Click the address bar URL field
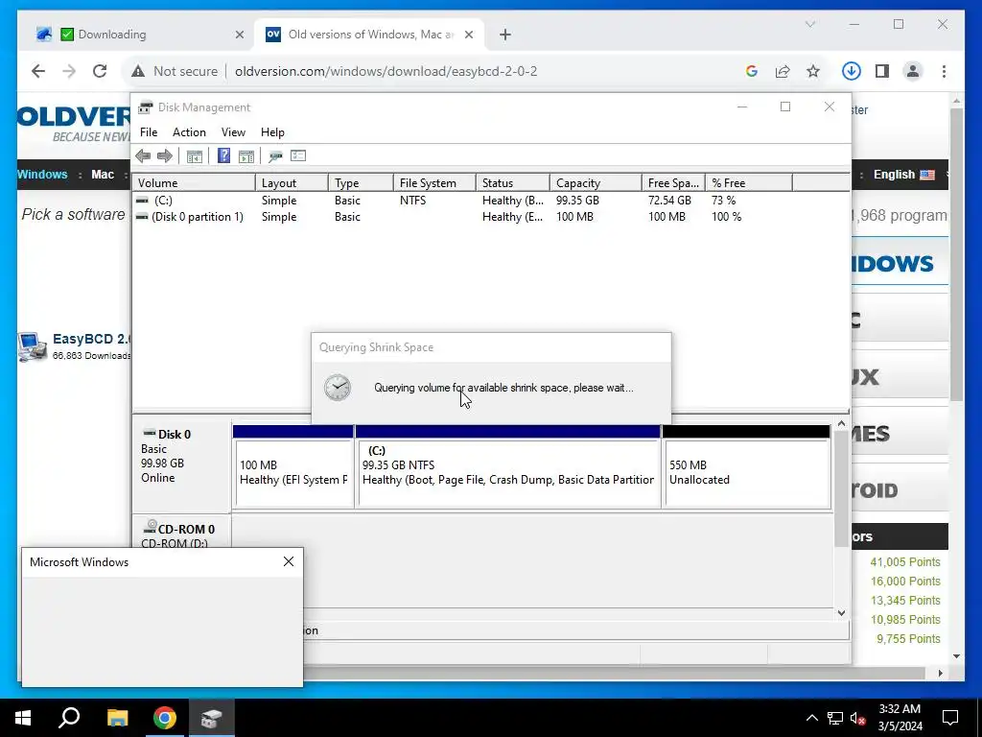The height and width of the screenshot is (737, 982). pyautogui.click(x=386, y=71)
